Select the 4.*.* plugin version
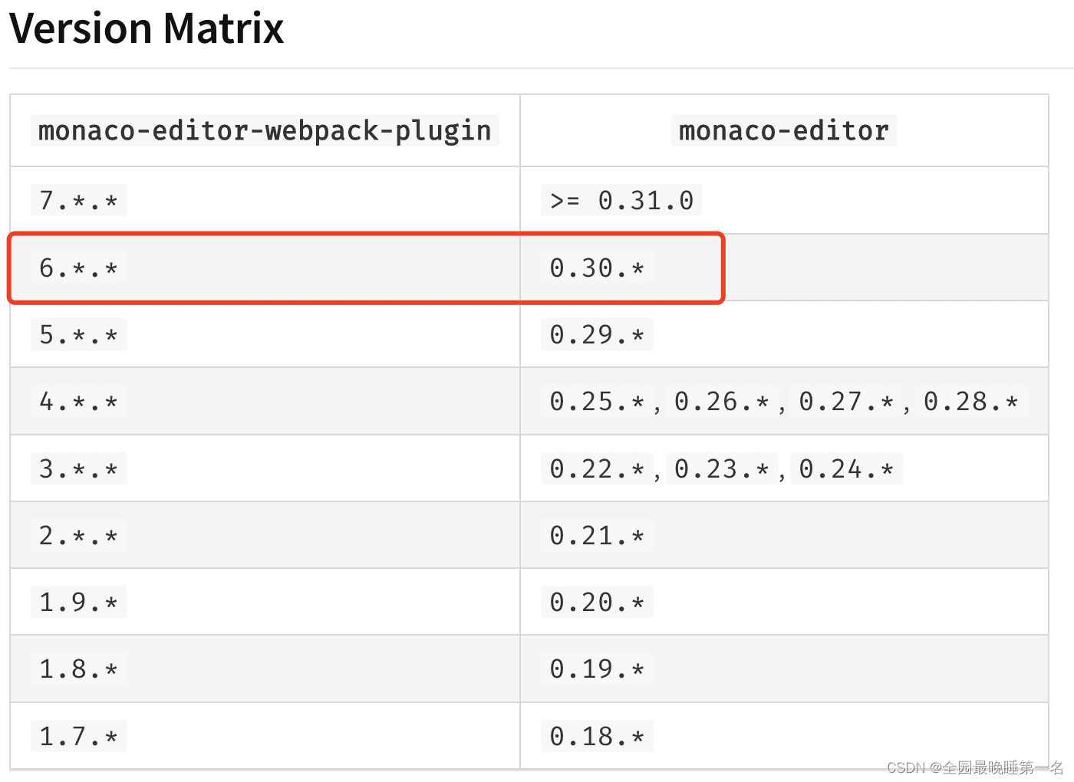 [79, 401]
